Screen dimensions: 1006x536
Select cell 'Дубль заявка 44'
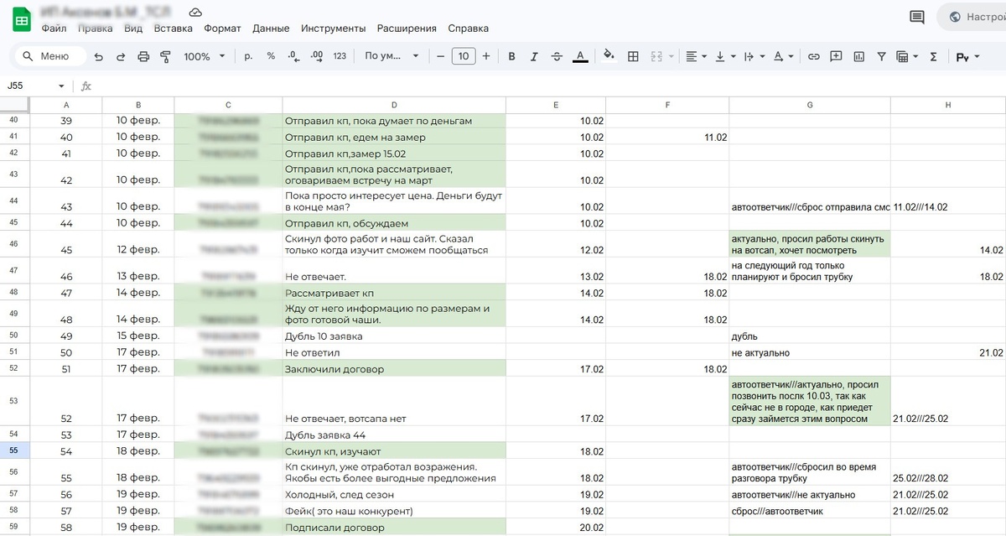click(394, 435)
